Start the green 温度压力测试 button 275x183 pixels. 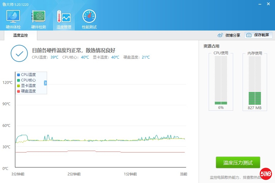[238, 163]
